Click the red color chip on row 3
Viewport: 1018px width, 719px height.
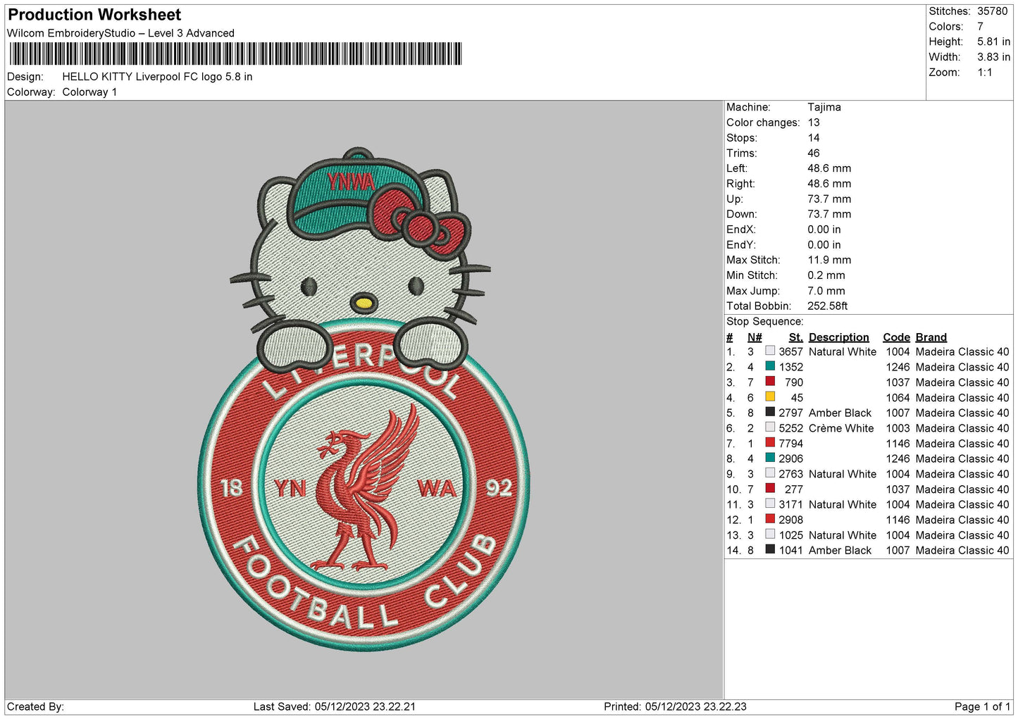pyautogui.click(x=770, y=381)
